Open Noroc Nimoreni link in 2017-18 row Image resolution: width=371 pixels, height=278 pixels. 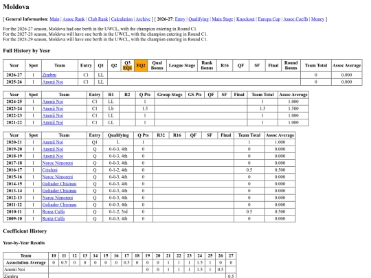pos(58,163)
